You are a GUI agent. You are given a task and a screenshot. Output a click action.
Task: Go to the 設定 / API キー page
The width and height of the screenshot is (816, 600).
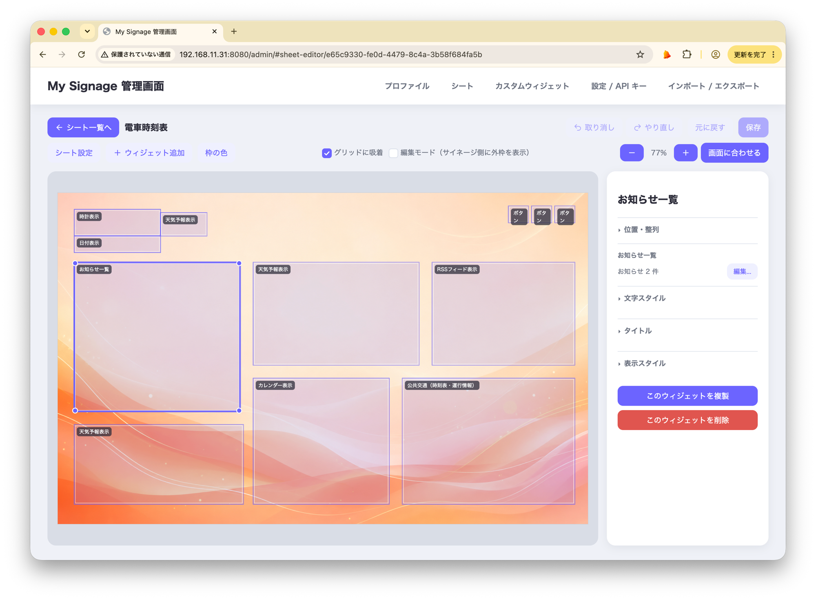619,86
